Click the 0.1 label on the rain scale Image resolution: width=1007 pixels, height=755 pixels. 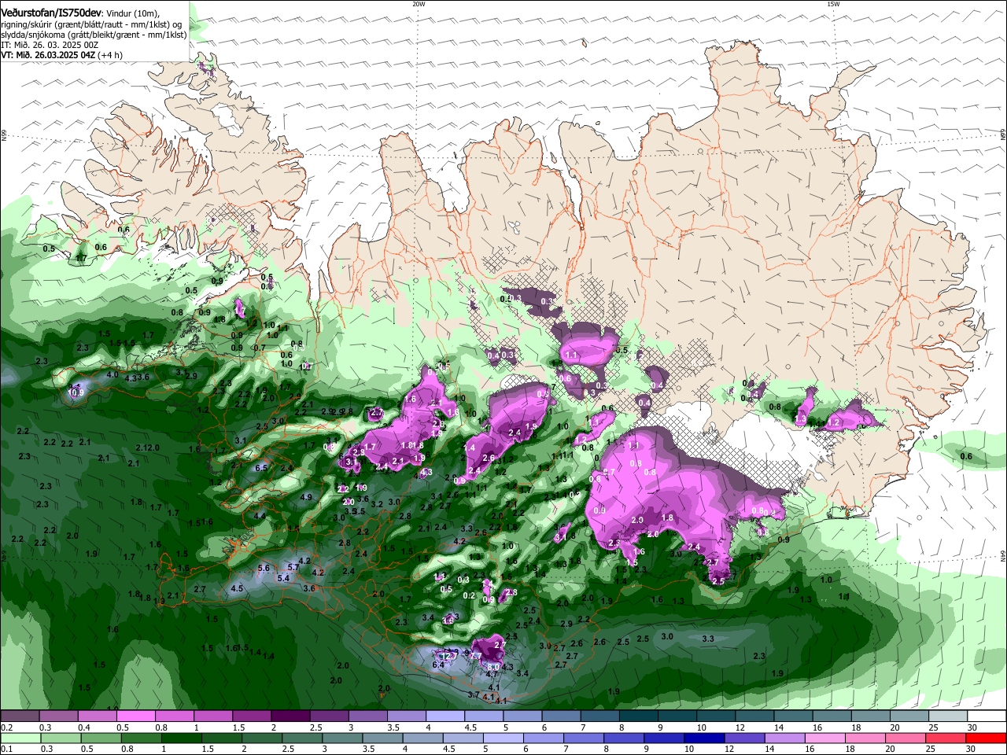[6, 749]
